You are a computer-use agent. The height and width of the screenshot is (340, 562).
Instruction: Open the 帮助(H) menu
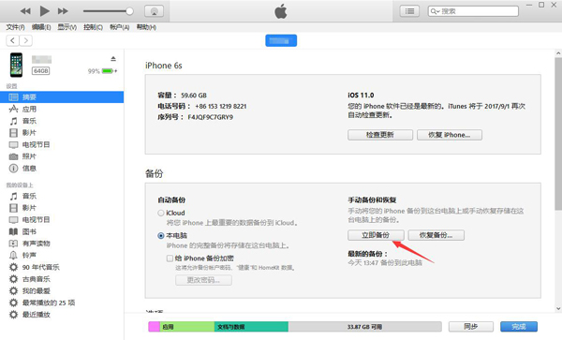[146, 27]
